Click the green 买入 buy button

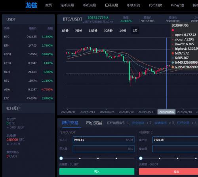[x=97, y=171]
